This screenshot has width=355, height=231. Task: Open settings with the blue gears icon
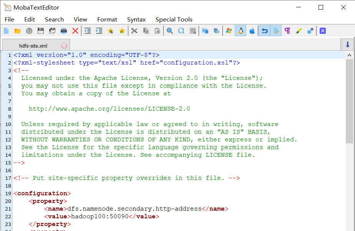pyautogui.click(x=310, y=31)
